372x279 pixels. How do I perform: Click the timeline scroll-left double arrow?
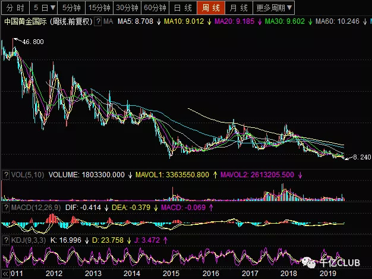(5, 274)
